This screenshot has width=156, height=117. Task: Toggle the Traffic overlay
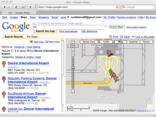tap(106, 42)
